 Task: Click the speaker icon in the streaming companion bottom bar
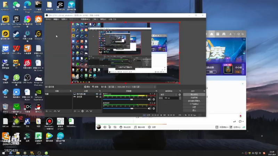tap(105, 127)
